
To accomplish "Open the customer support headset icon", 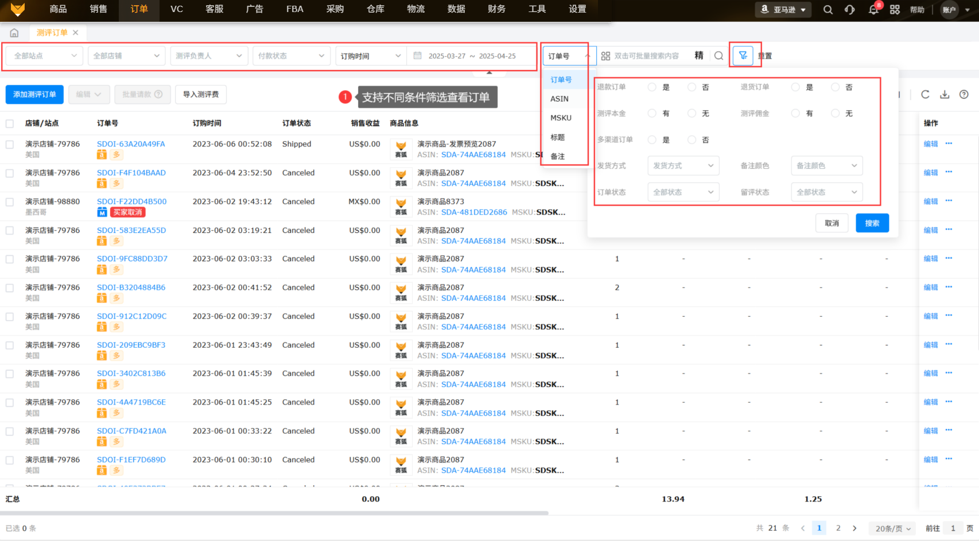I will click(850, 10).
